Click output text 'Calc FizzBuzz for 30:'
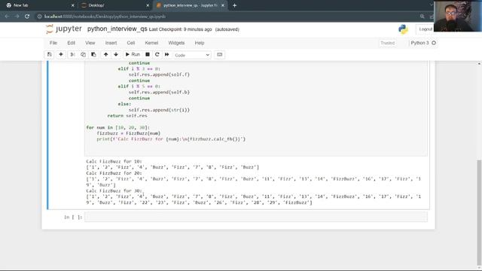The height and width of the screenshot is (271, 482). coord(114,190)
